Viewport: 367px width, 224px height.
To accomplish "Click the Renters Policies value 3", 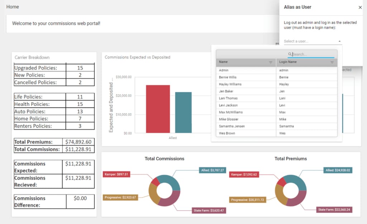I will 80,126.
